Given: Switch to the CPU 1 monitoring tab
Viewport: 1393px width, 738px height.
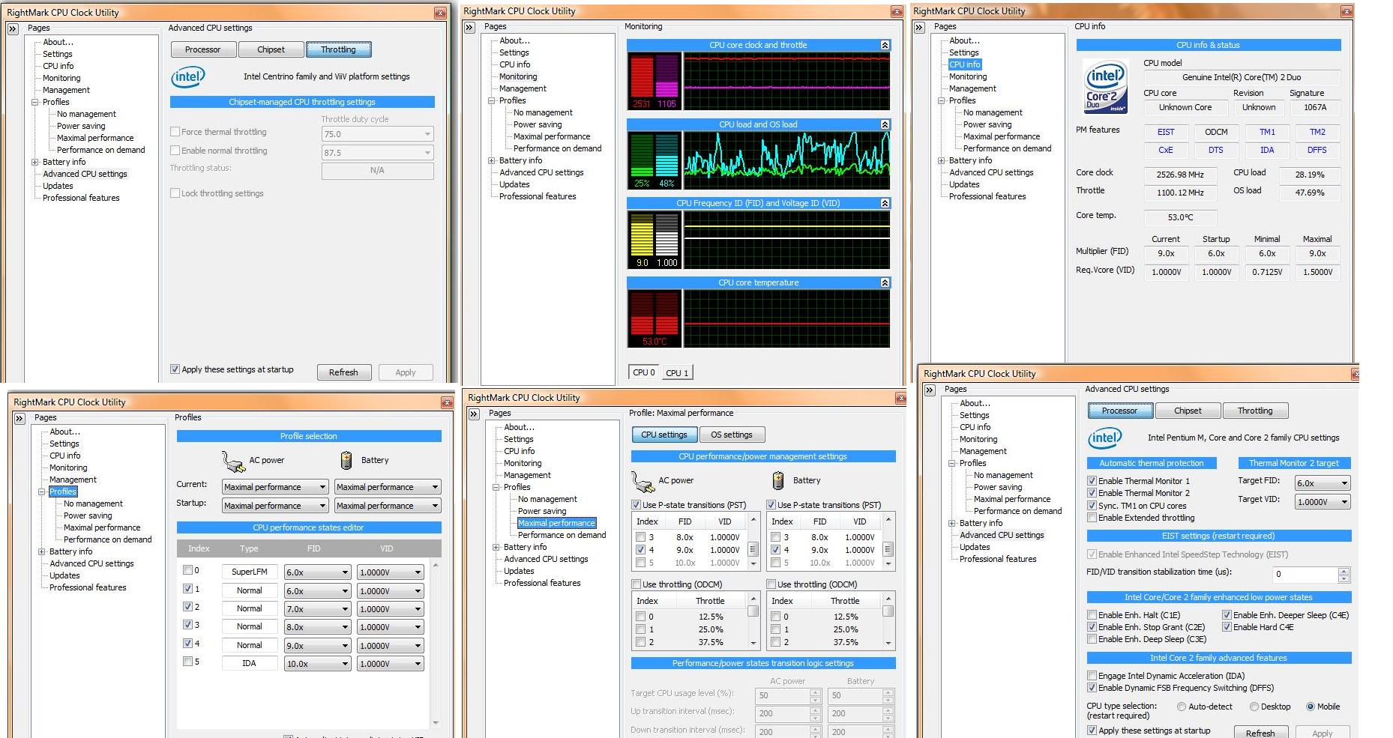Looking at the screenshot, I should coord(677,372).
